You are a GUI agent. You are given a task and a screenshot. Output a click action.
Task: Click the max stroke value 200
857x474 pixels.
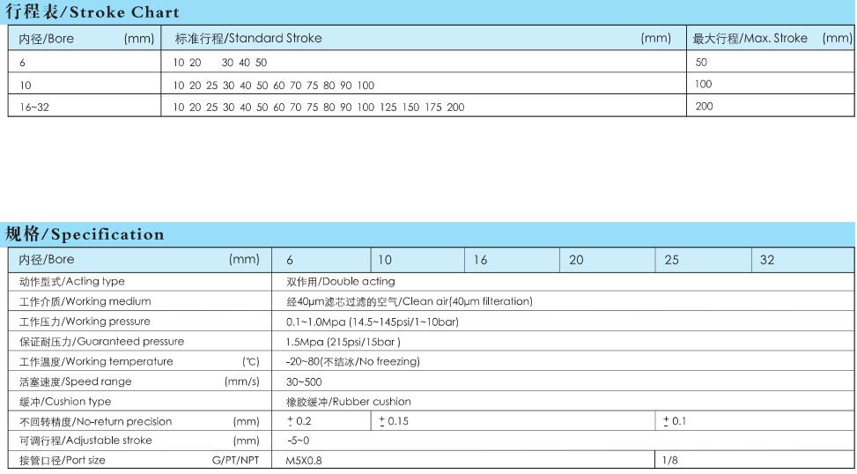[x=704, y=107]
